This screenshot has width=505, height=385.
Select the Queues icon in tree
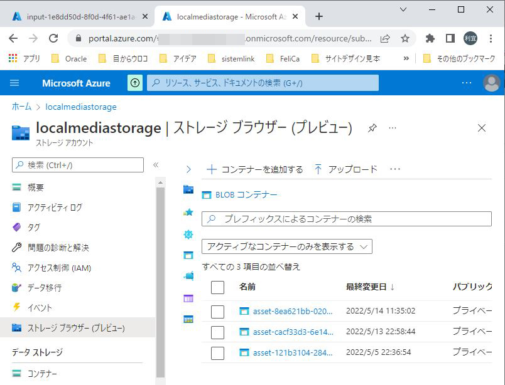point(188,298)
